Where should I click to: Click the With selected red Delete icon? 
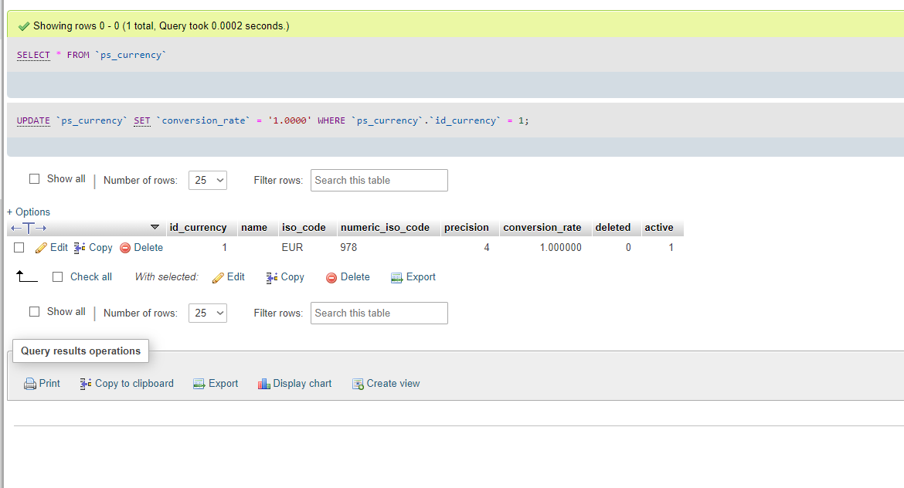coord(331,278)
